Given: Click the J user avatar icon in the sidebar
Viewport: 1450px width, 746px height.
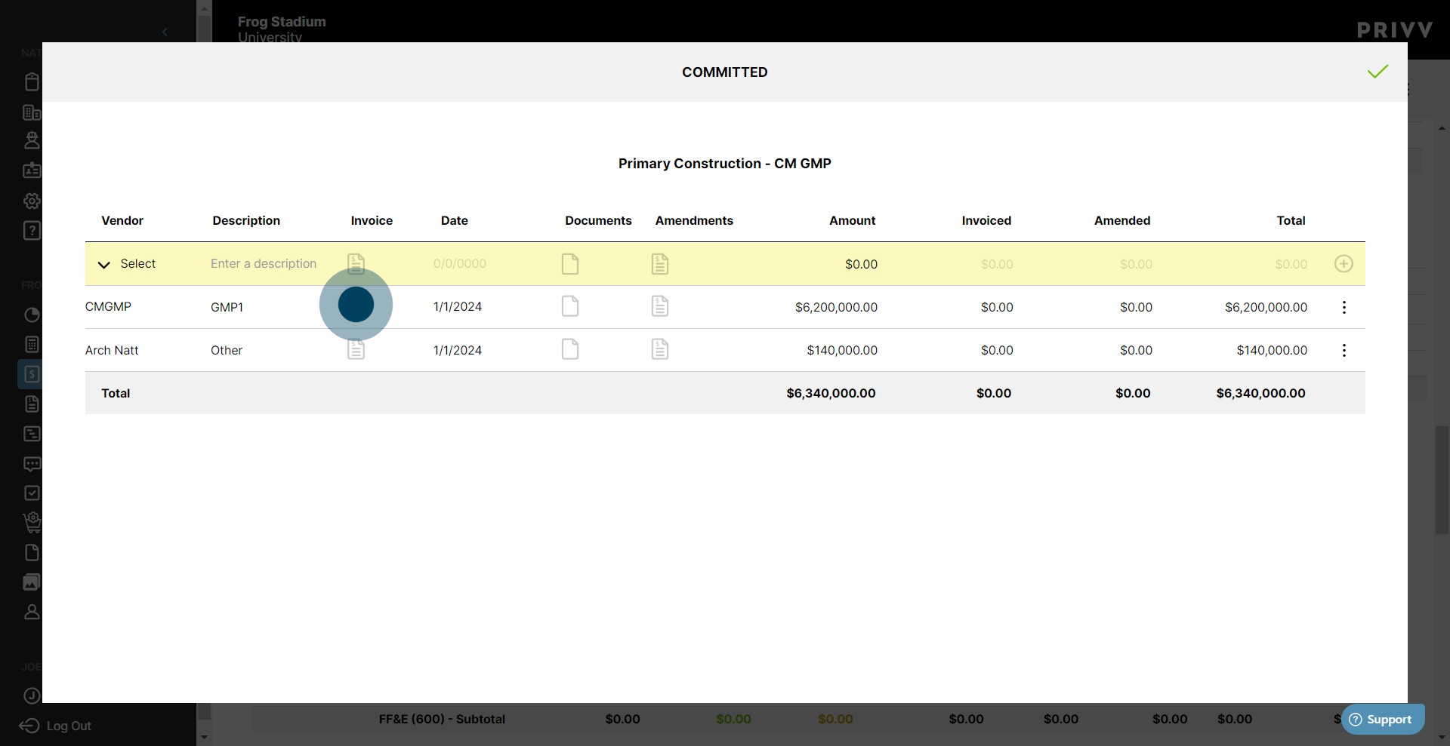Looking at the screenshot, I should (32, 695).
